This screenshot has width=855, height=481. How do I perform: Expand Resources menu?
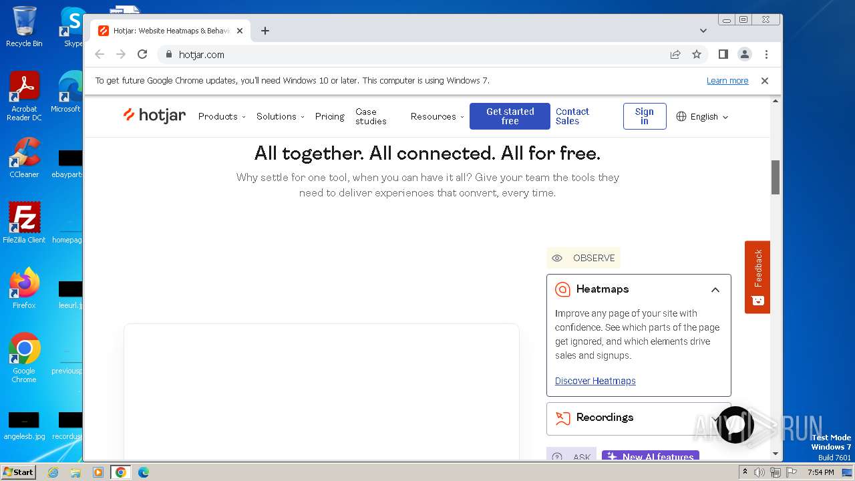click(437, 116)
